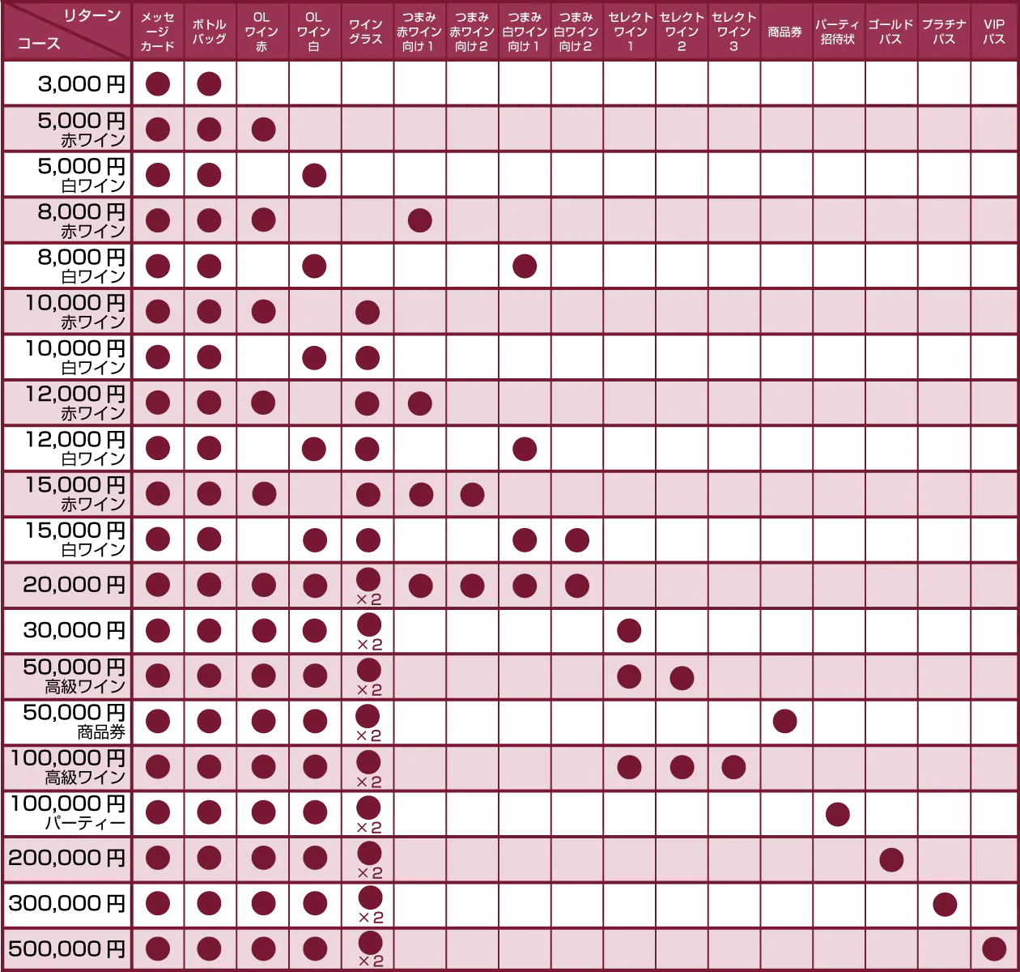
Task: Select the プラチナパス column header
Action: (943, 32)
